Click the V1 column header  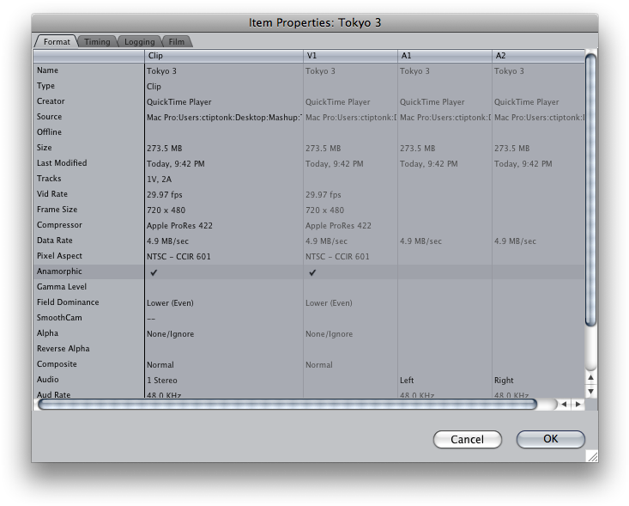coord(350,56)
